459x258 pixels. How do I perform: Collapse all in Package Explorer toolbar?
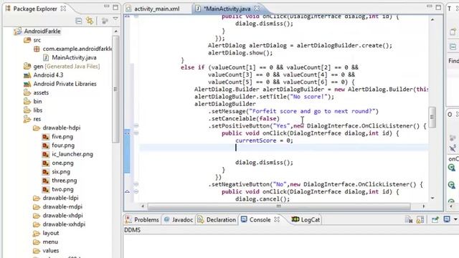[79, 21]
